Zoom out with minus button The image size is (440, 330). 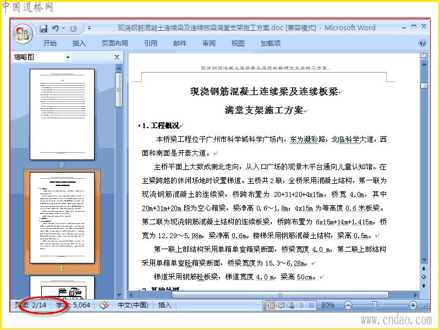coord(348,305)
